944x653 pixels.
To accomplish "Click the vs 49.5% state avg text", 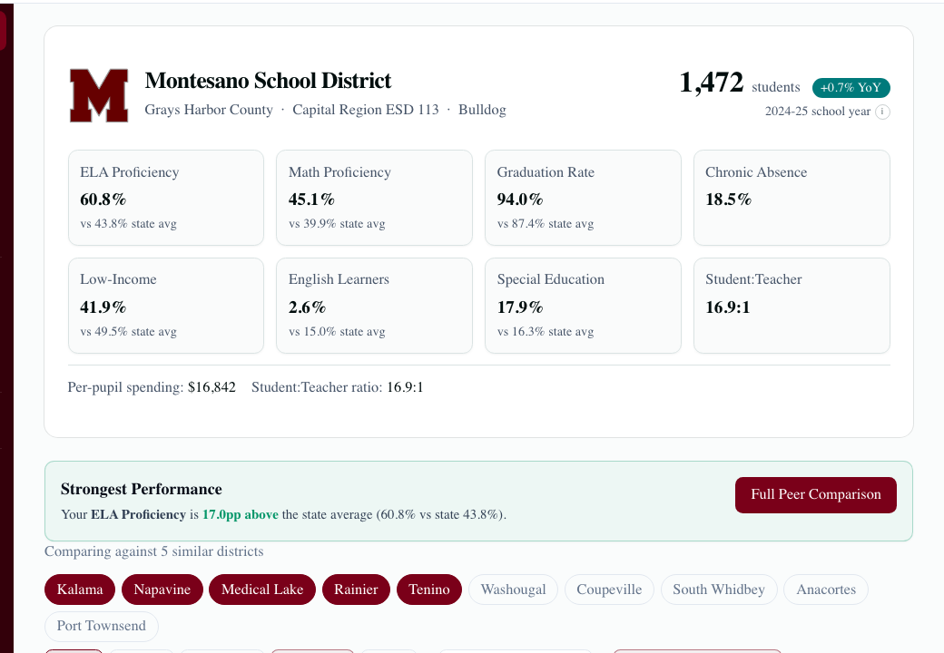I will pyautogui.click(x=128, y=331).
